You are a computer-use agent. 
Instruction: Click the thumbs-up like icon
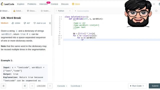click(x=13, y=23)
